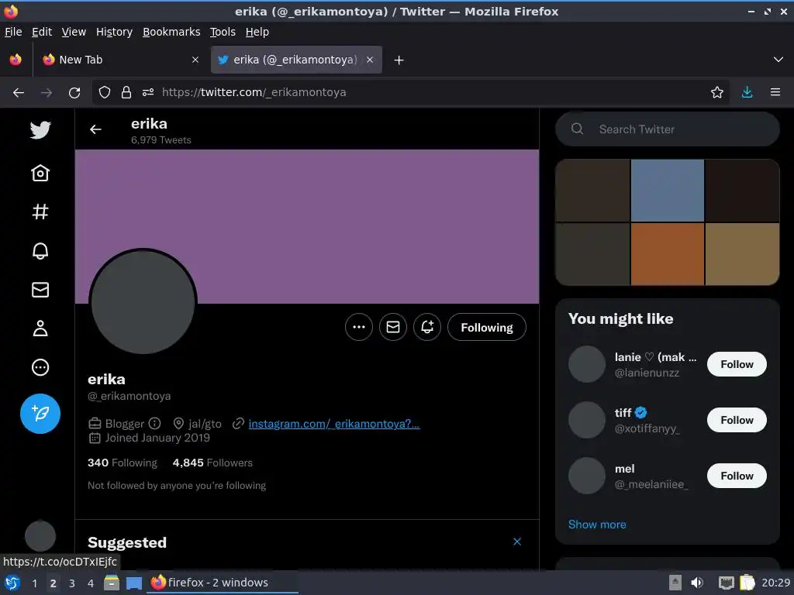Open Messages envelope in left sidebar
Viewport: 794px width, 595px height.
[x=40, y=290]
